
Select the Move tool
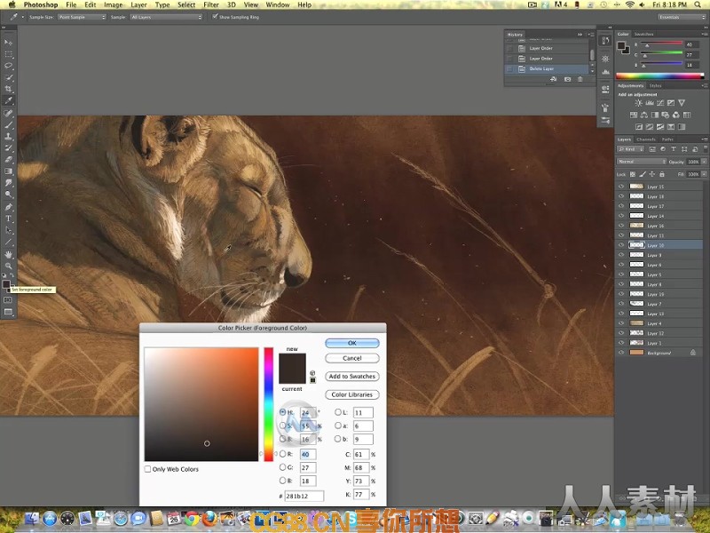(x=8, y=42)
